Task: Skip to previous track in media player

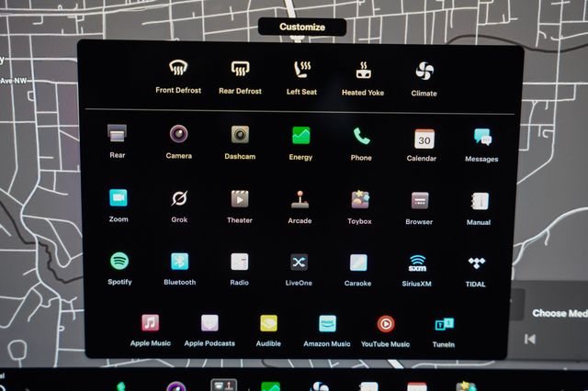Action: click(x=530, y=340)
